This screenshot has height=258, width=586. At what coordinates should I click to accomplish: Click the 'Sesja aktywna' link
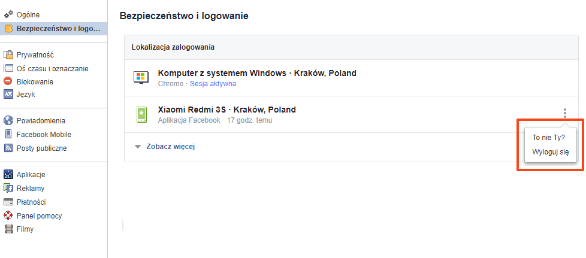(213, 84)
